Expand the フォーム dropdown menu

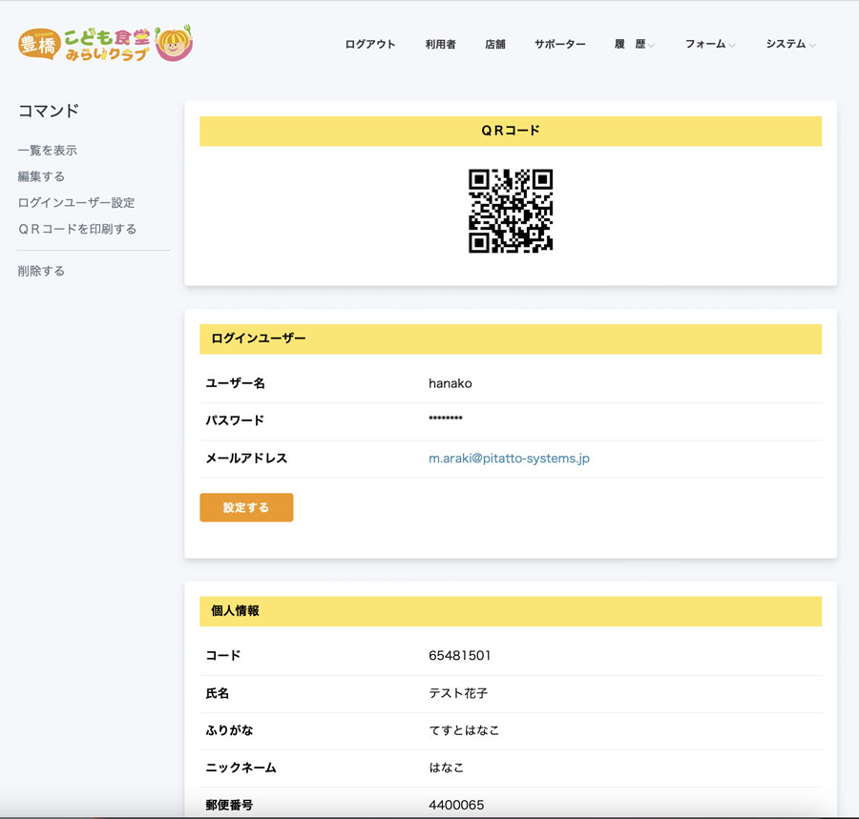(x=709, y=44)
